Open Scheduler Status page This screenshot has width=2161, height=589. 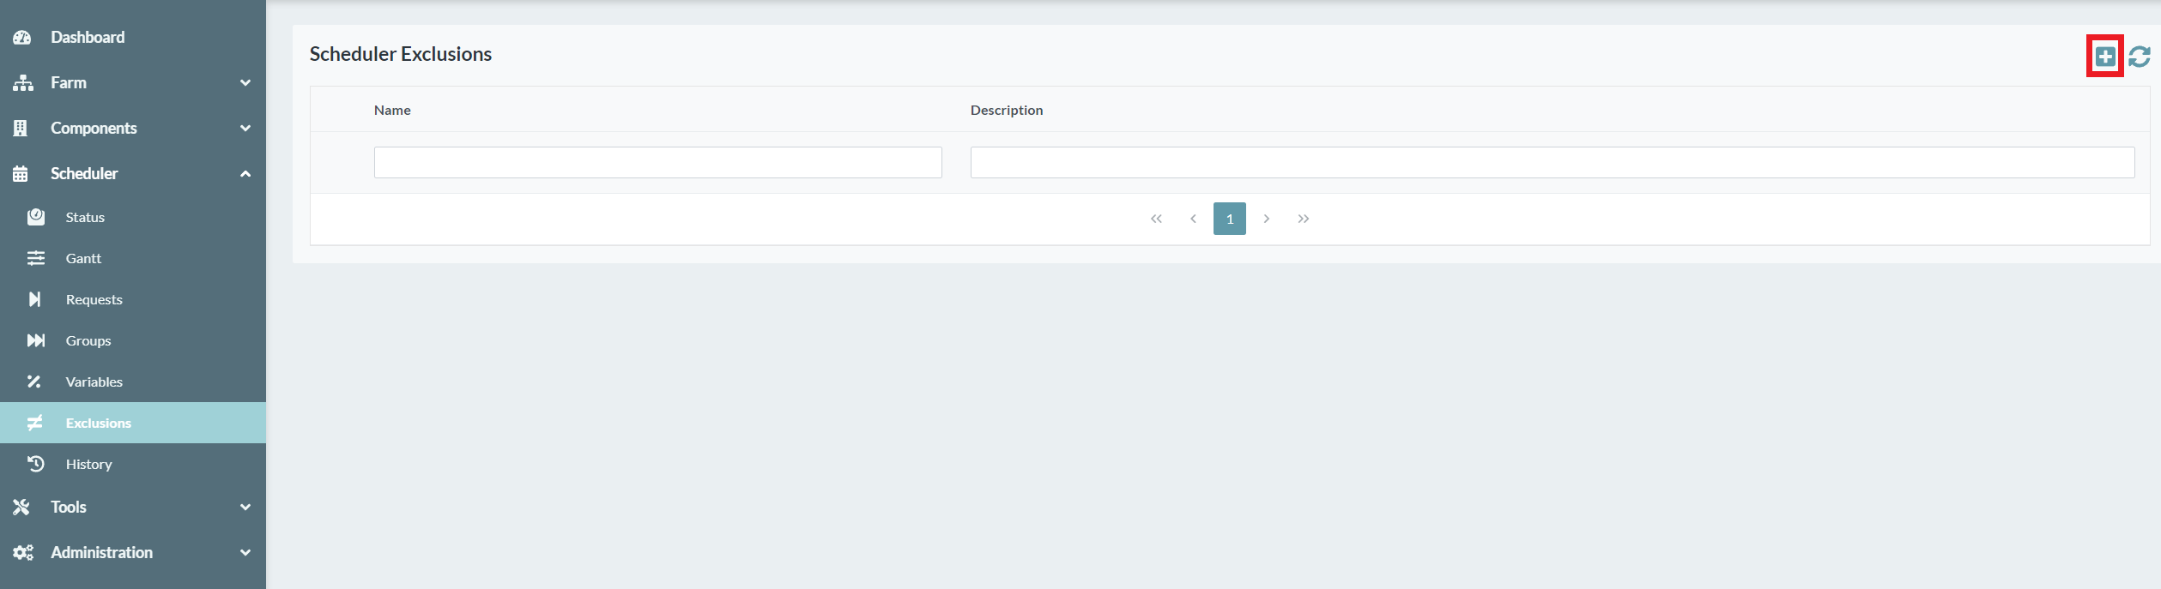coord(85,218)
